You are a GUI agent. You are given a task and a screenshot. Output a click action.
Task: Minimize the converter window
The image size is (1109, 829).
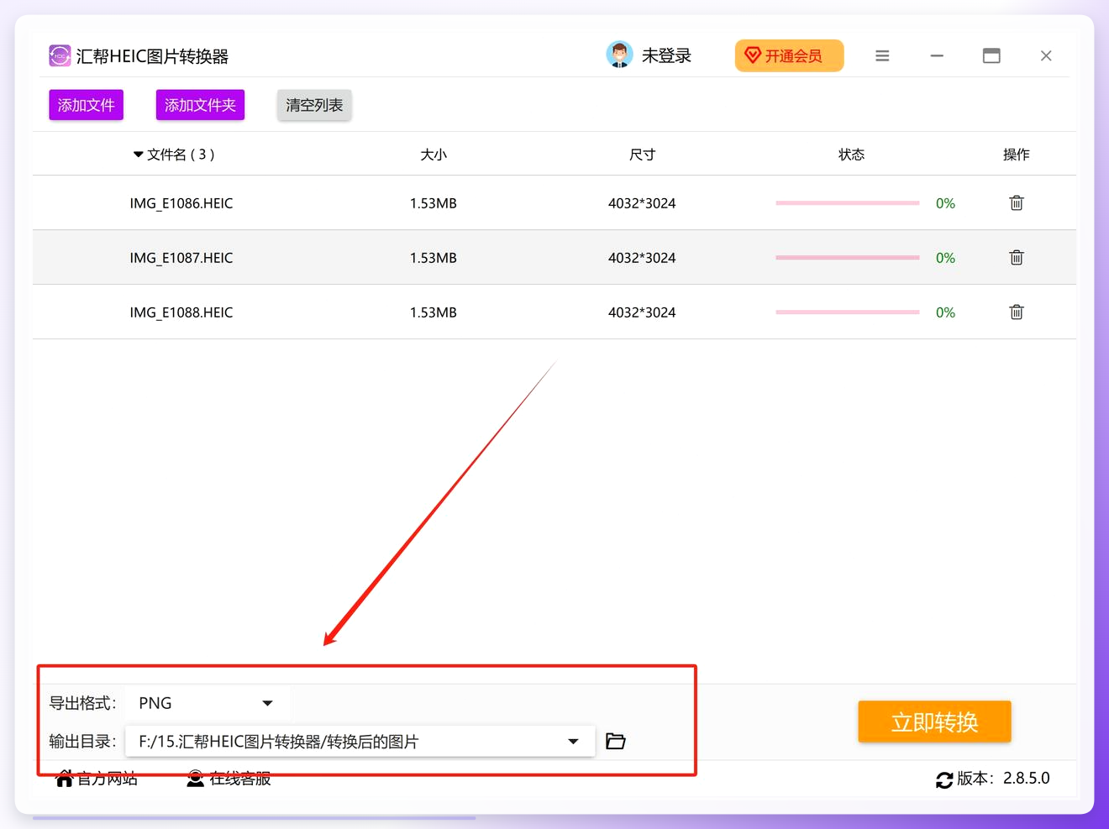click(937, 56)
